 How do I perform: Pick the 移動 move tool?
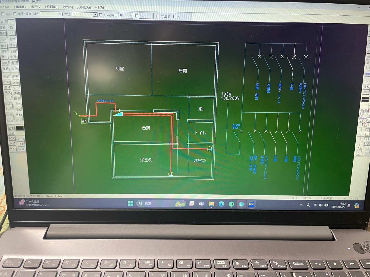[x=18, y=115]
